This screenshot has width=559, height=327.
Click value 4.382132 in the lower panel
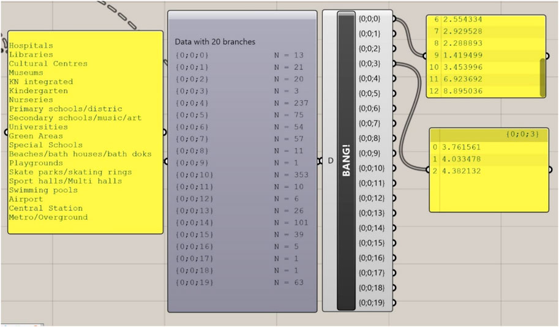(461, 171)
